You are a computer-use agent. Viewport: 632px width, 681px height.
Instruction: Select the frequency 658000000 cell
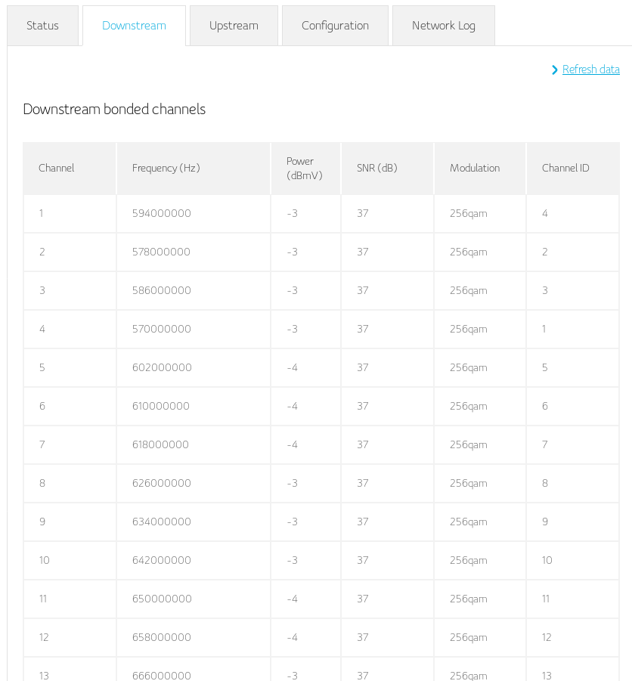[161, 637]
